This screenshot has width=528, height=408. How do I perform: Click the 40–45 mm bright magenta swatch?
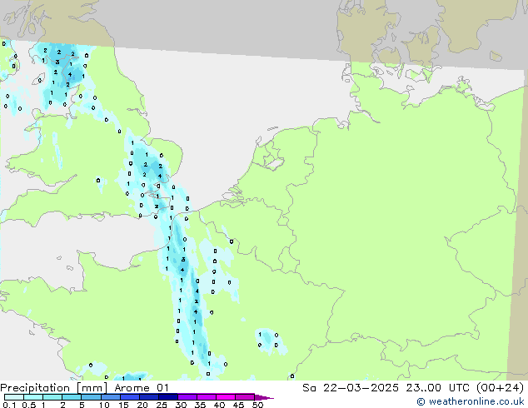(x=226, y=397)
